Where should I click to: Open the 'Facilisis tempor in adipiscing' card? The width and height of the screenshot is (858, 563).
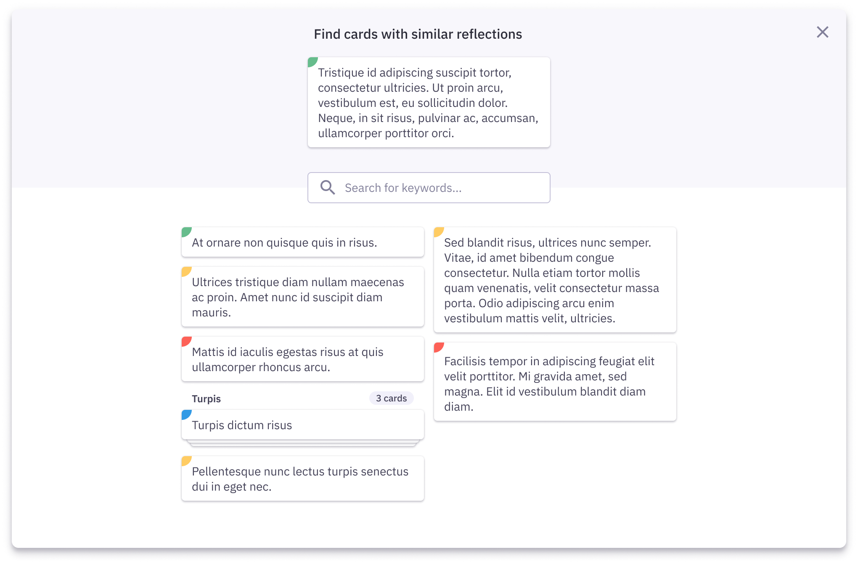555,381
